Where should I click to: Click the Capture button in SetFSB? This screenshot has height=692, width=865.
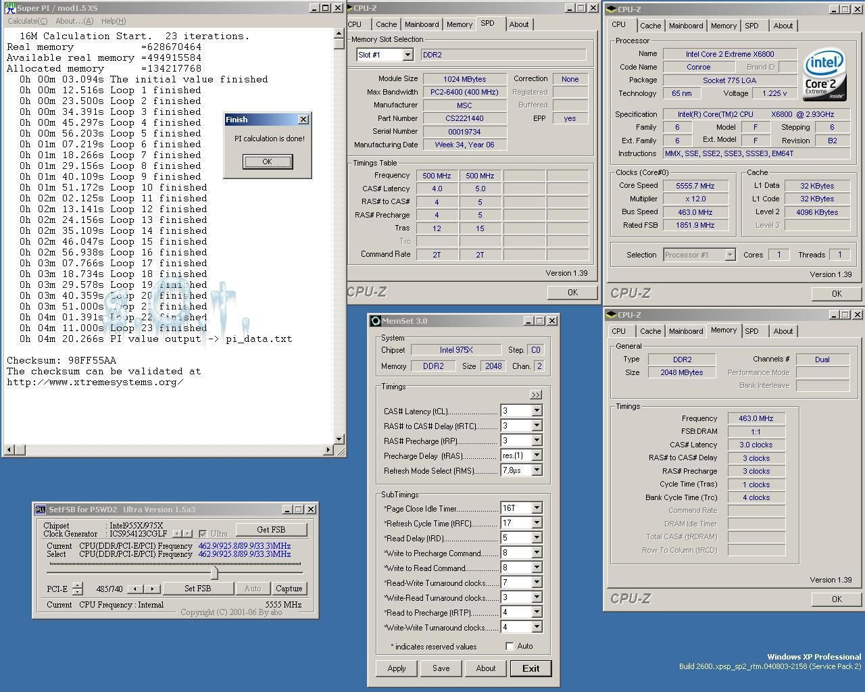(289, 589)
